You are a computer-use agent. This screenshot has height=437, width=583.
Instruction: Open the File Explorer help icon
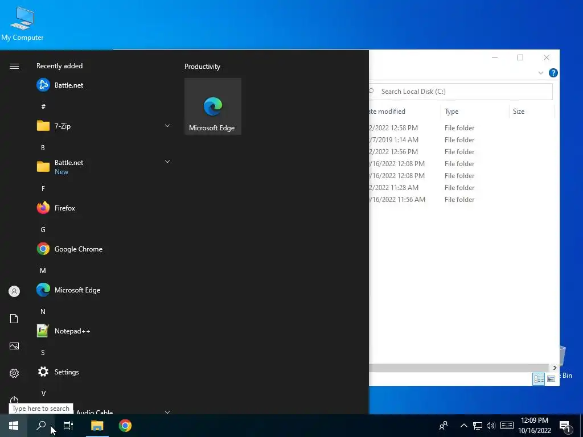pyautogui.click(x=553, y=73)
